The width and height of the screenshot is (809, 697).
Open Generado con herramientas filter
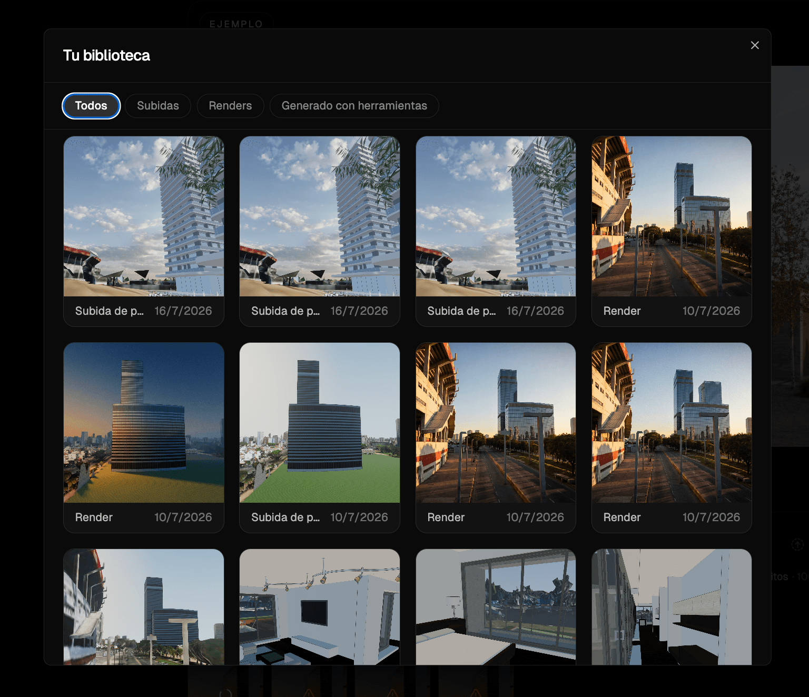354,106
